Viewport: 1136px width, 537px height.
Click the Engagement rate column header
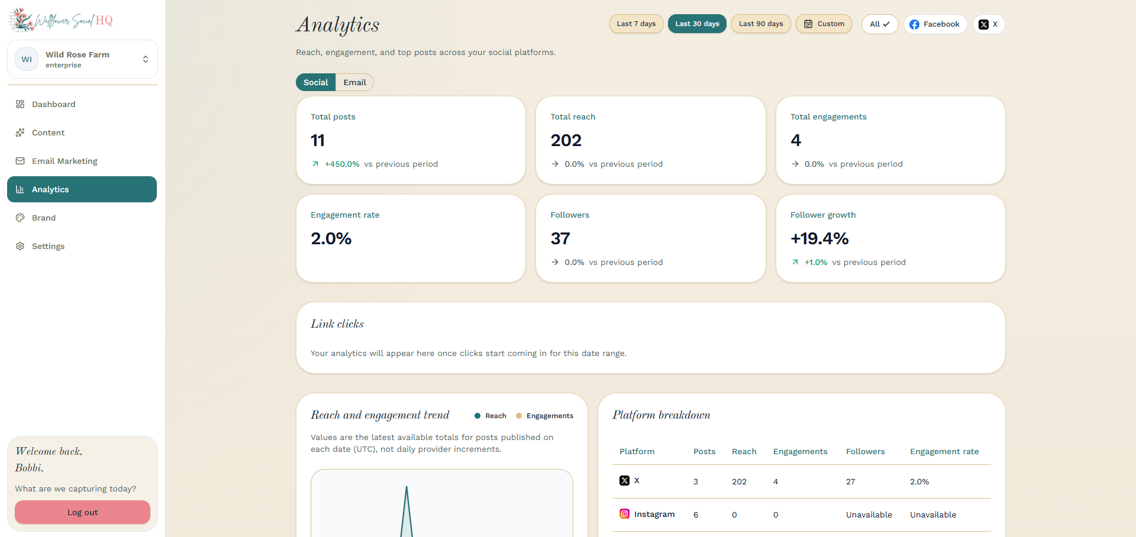click(944, 451)
